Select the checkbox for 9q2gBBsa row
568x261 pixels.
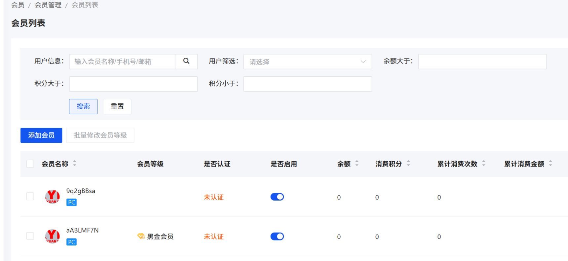click(30, 197)
